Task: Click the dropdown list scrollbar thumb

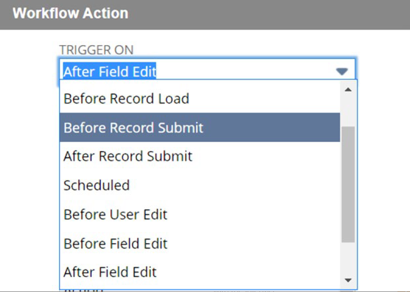Action: click(348, 184)
